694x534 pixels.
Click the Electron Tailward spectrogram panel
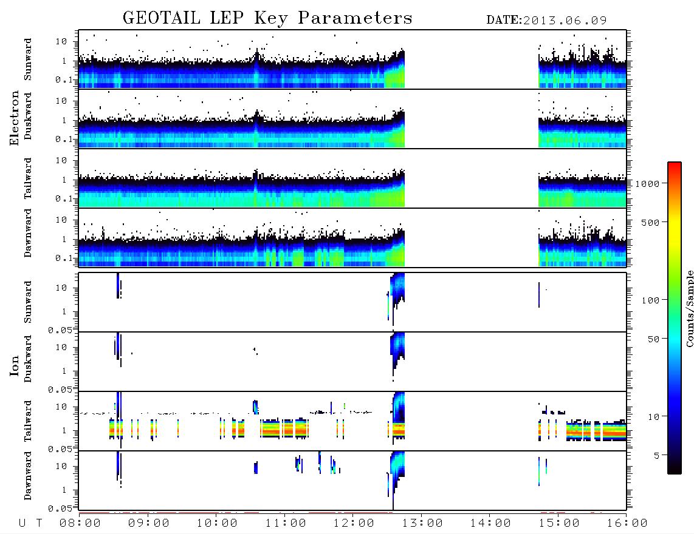(x=352, y=178)
